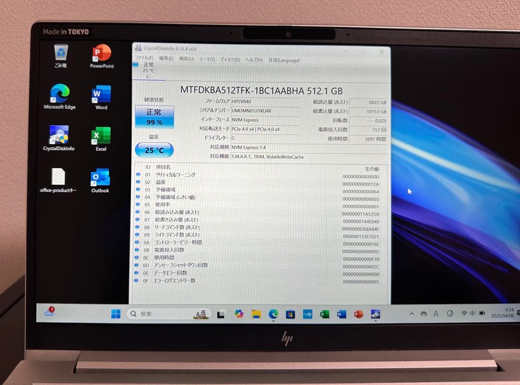Click the NVM Express interface field

[x=265, y=120]
